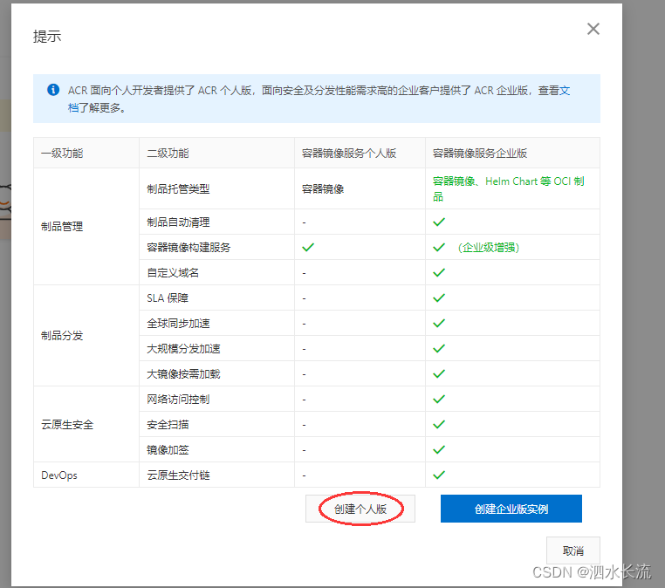Click the enterprise checkmark for SLA 保障
The width and height of the screenshot is (665, 588).
pos(439,297)
